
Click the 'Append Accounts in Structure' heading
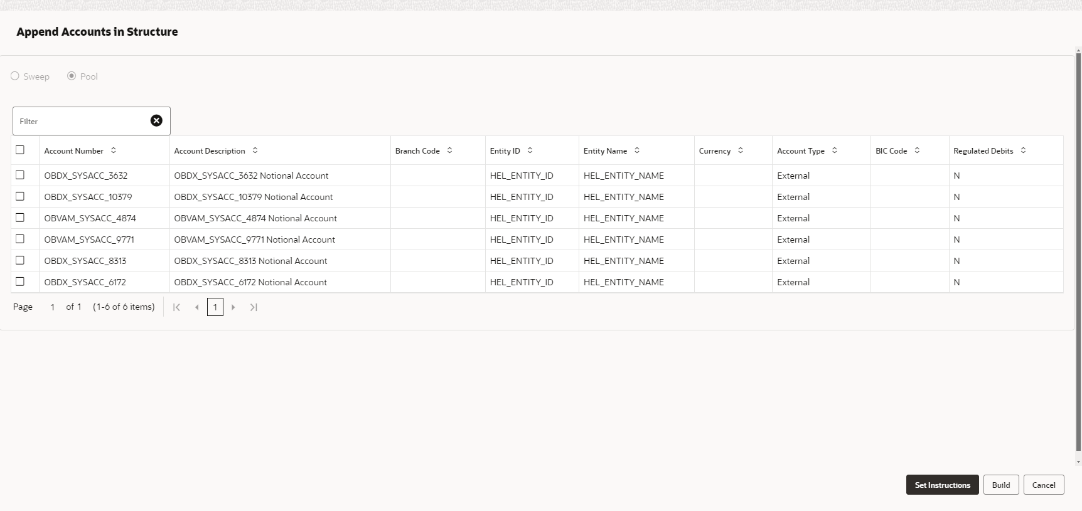[97, 31]
